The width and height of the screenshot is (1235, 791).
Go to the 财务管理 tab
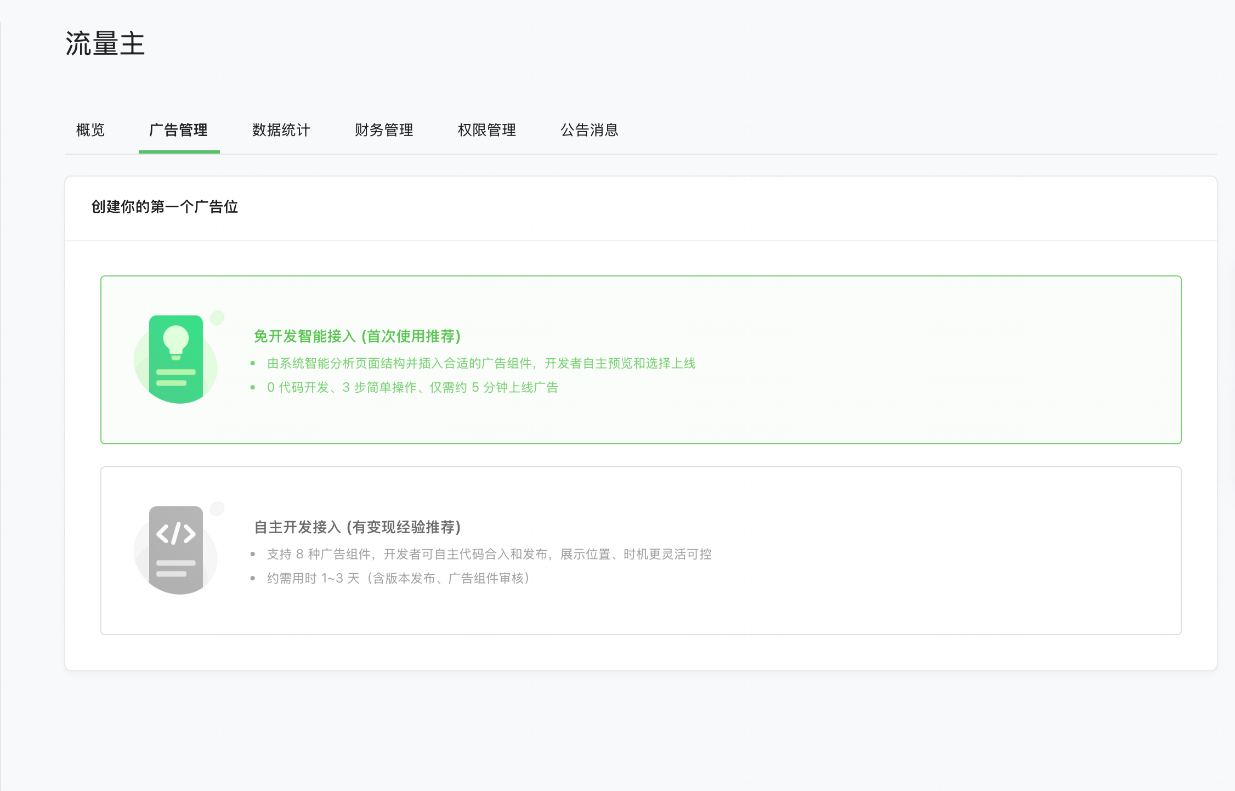coord(384,130)
